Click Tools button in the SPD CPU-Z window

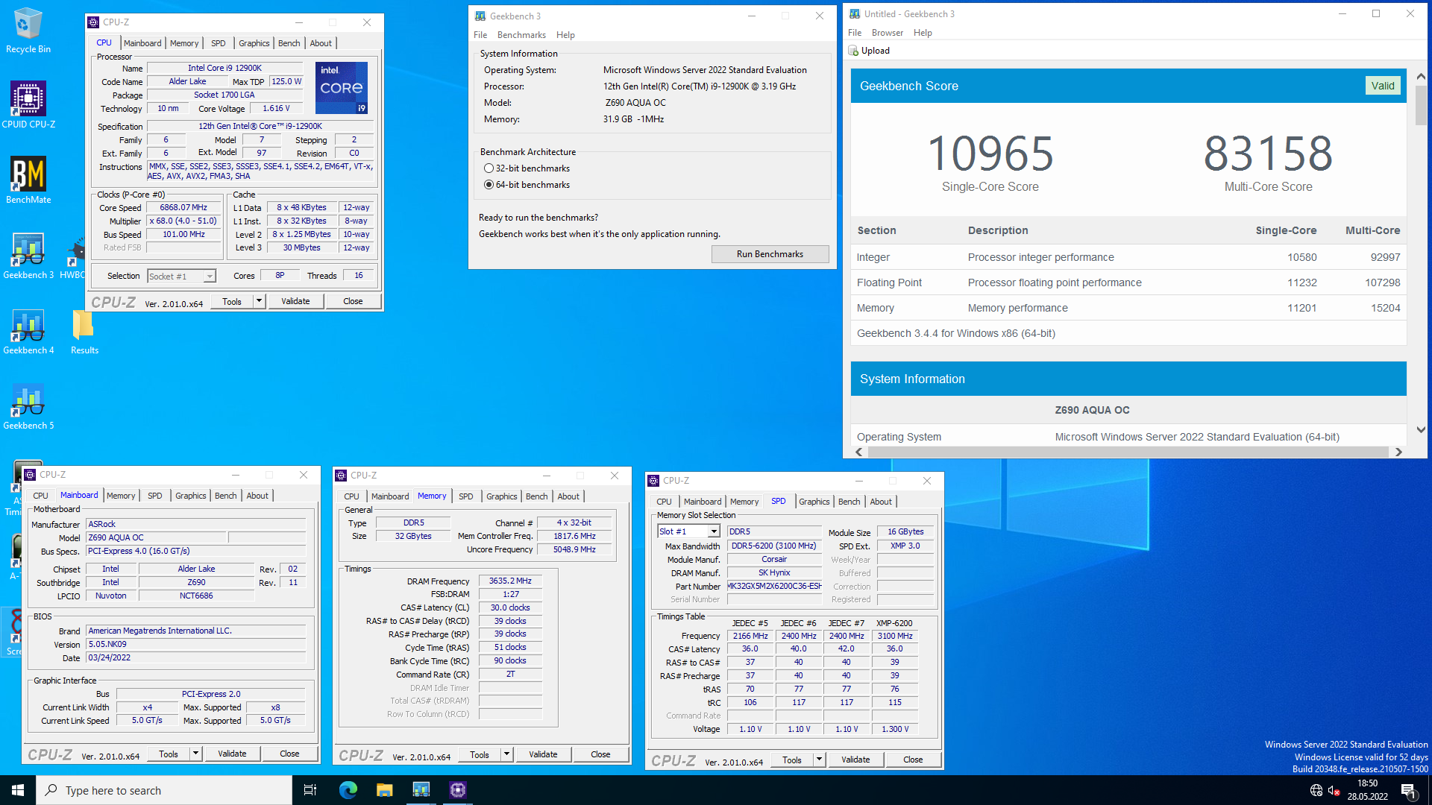pyautogui.click(x=792, y=760)
